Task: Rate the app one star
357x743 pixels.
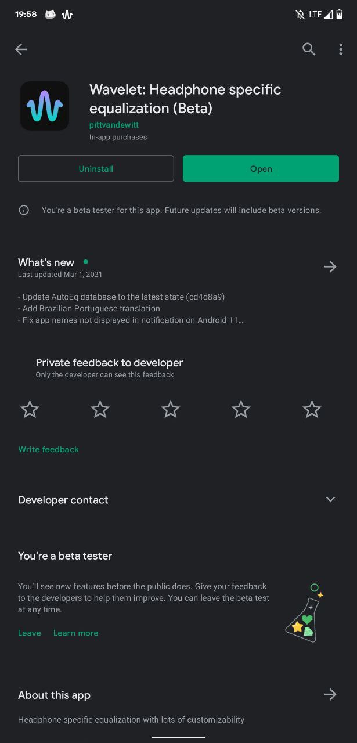Action: pos(30,410)
